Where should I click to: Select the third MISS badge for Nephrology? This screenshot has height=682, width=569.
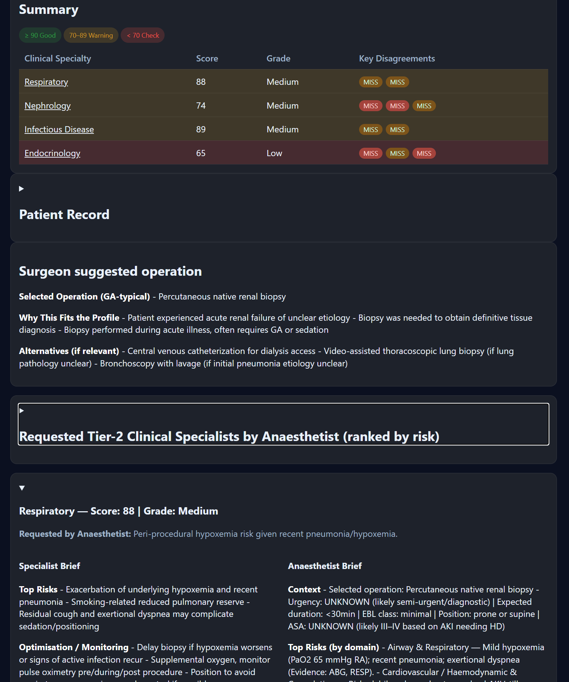point(424,106)
